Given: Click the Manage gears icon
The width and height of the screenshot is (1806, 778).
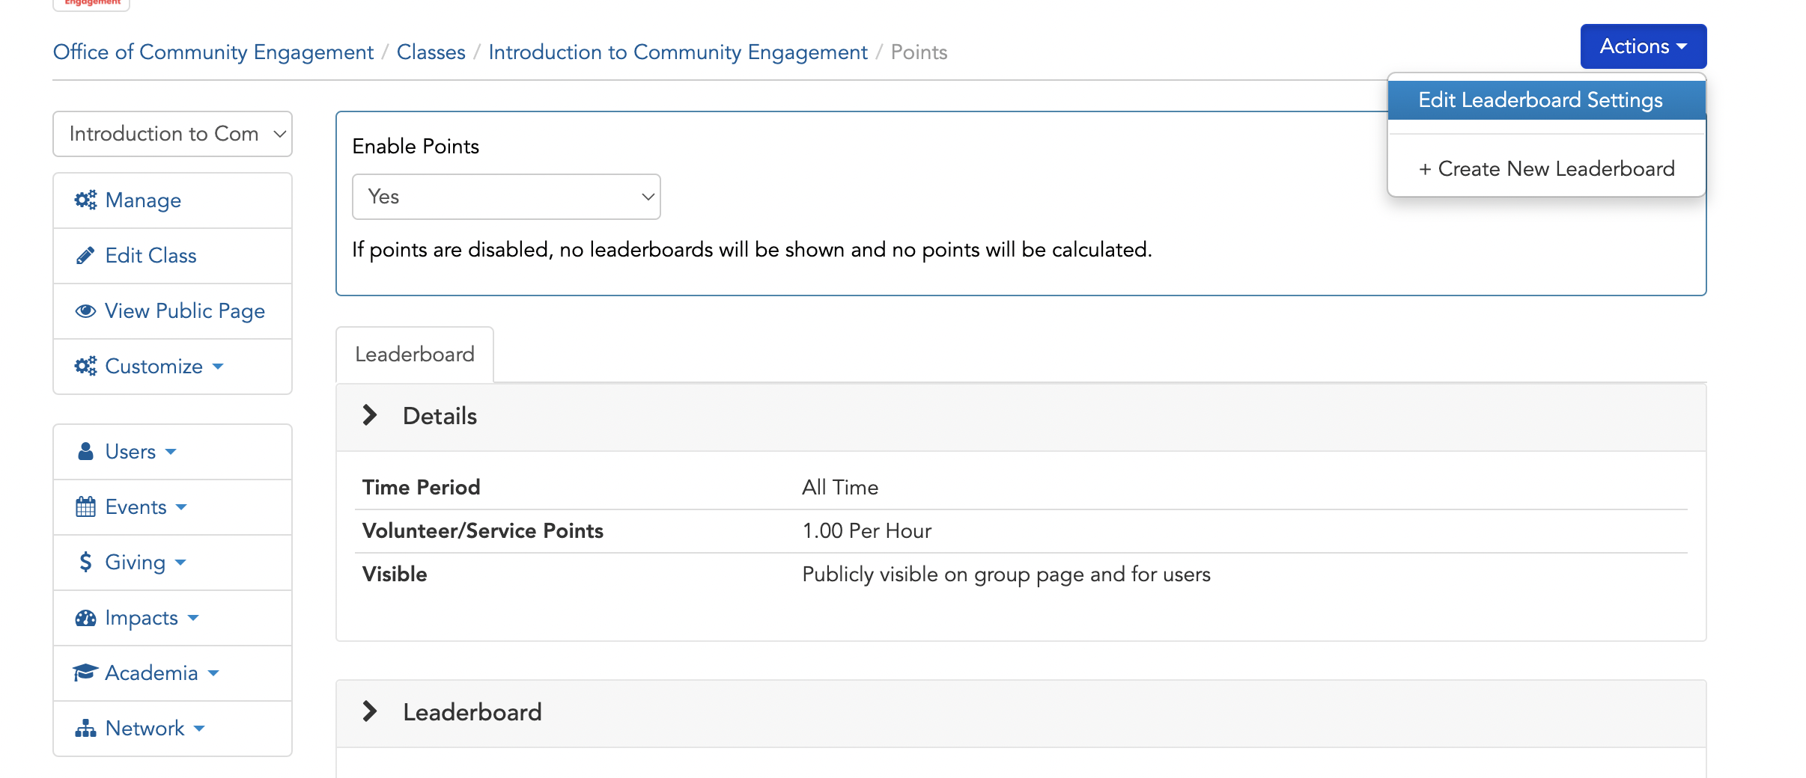Looking at the screenshot, I should (x=85, y=200).
